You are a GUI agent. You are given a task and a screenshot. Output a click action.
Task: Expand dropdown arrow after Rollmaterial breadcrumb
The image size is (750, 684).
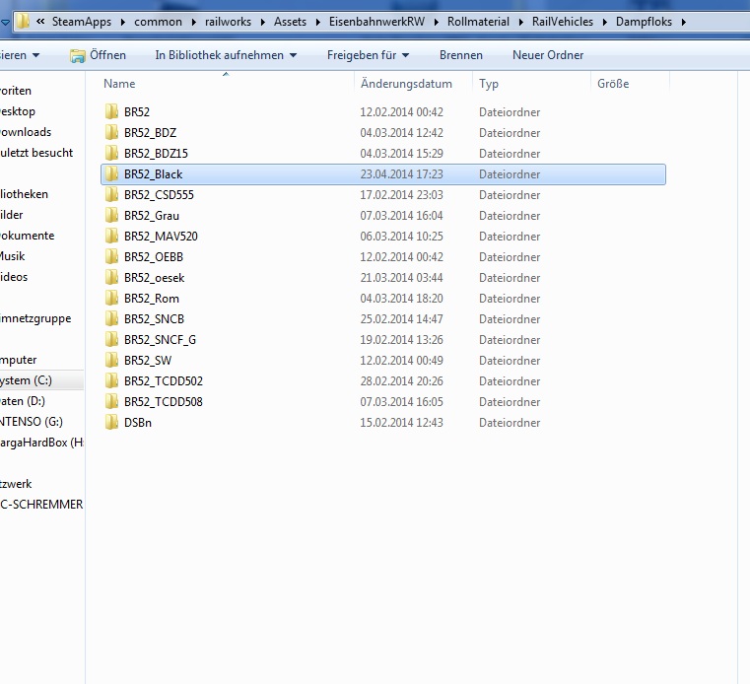(x=520, y=22)
